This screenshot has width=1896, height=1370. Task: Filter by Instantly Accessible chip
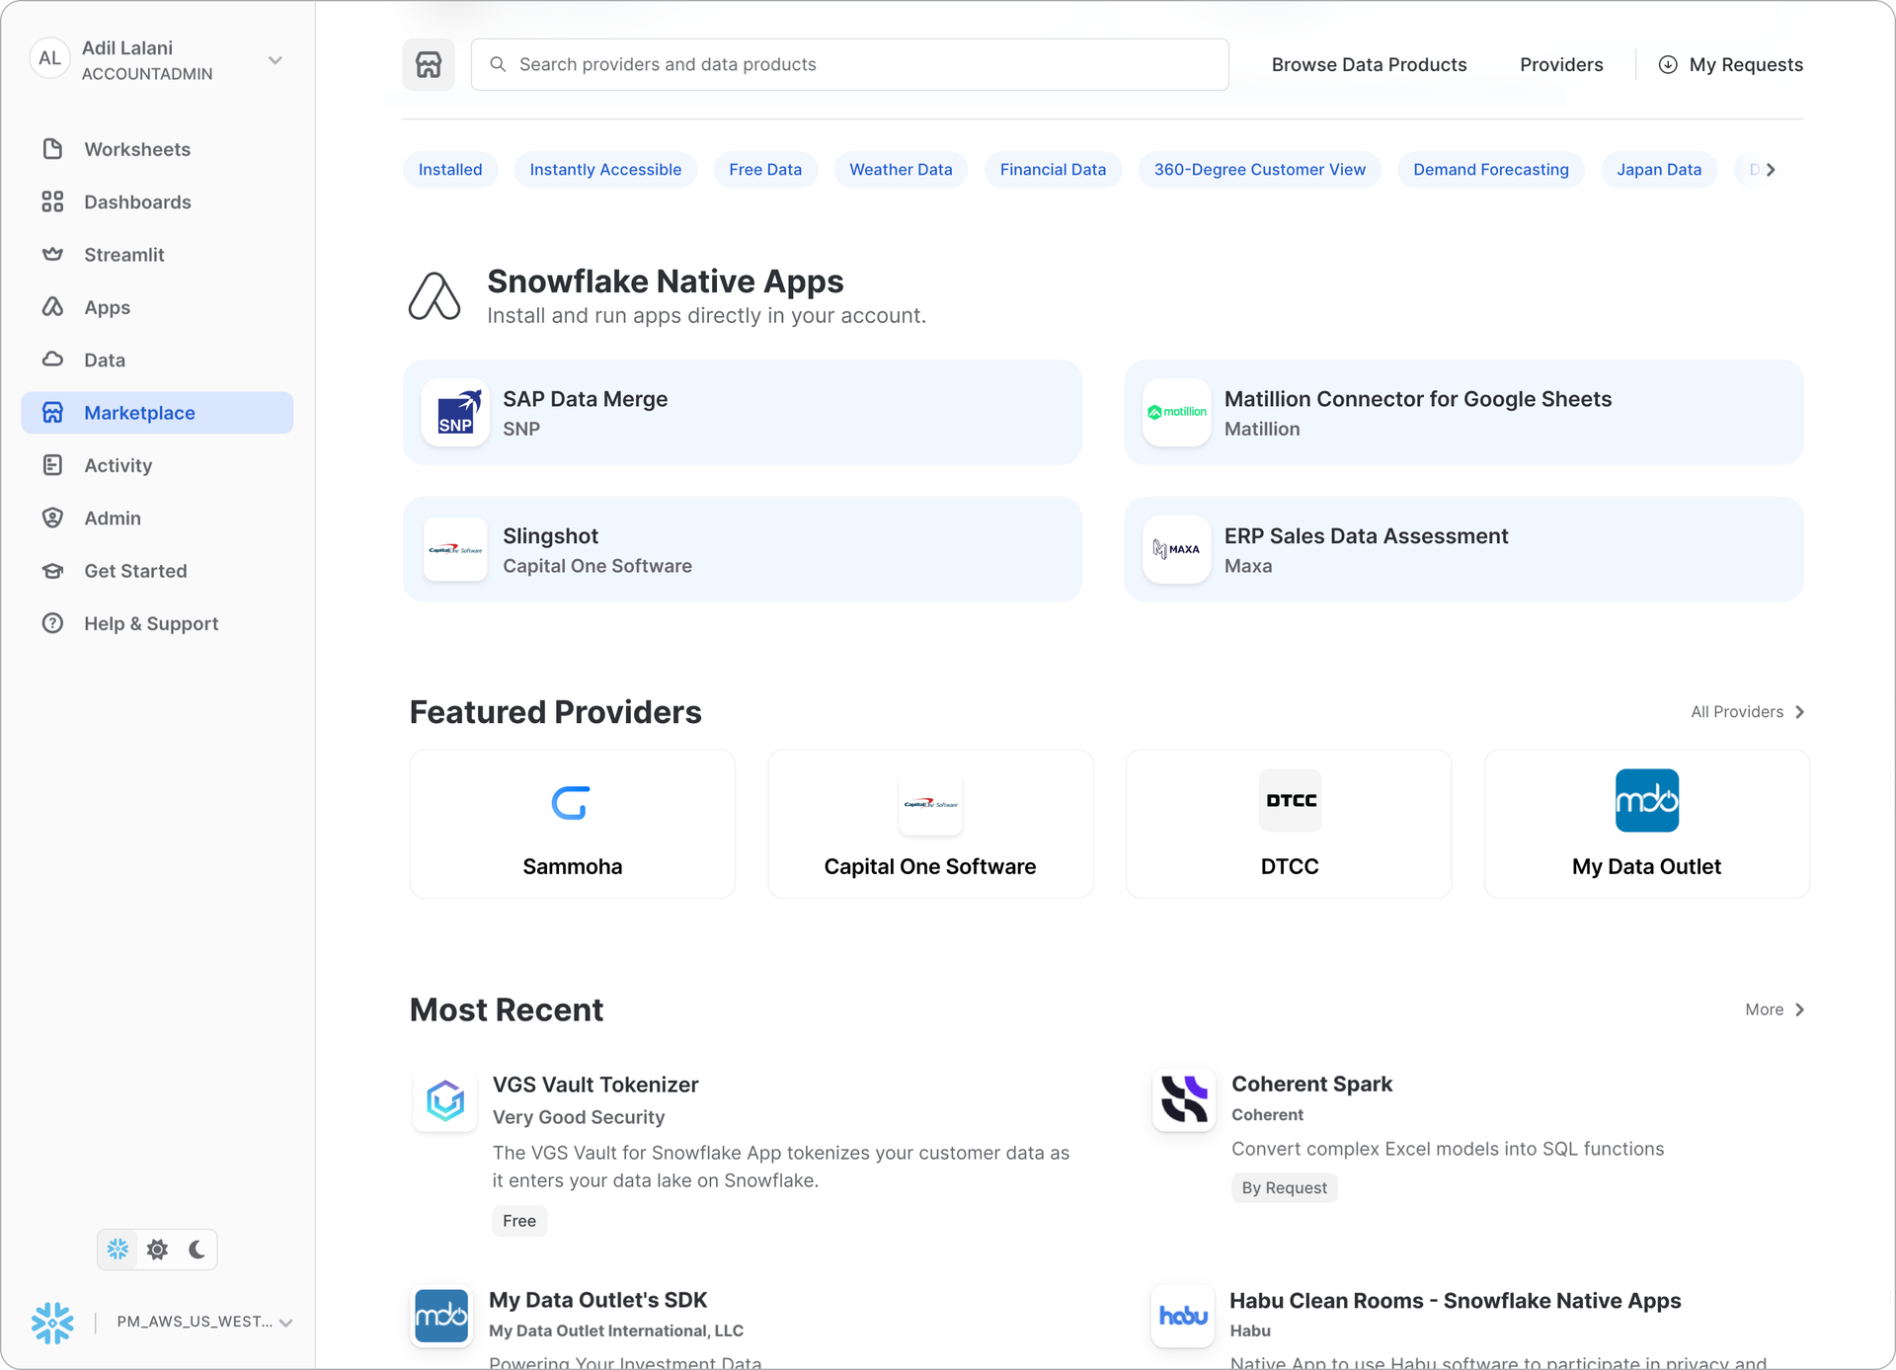[x=605, y=170]
